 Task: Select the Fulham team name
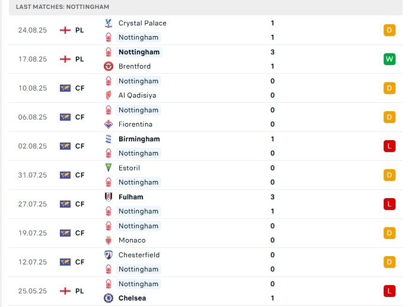130,197
